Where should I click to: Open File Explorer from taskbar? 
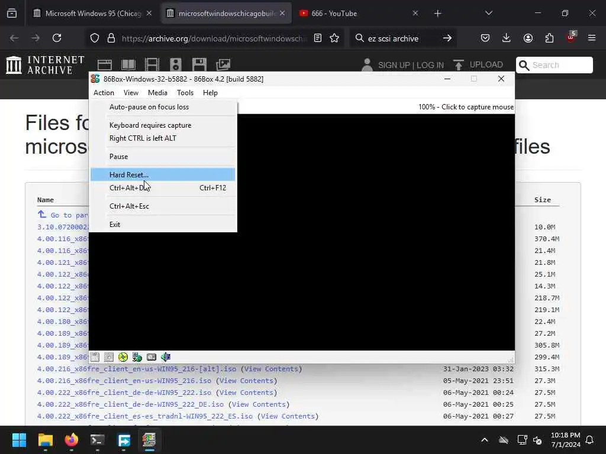tap(45, 440)
